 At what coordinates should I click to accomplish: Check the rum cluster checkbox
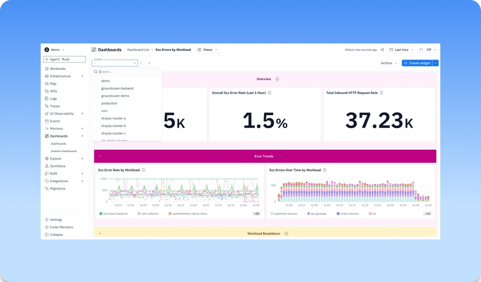click(x=97, y=111)
